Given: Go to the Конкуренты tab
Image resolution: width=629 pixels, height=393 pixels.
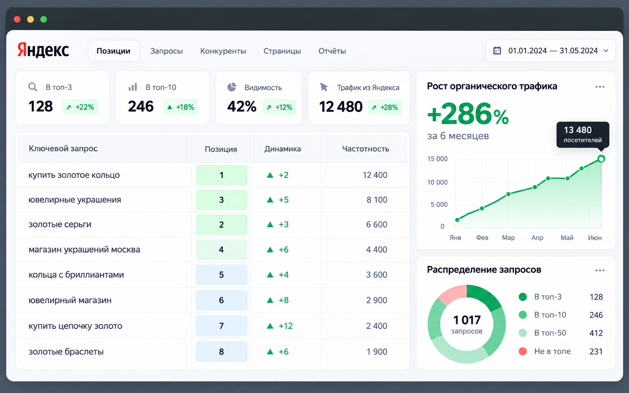Looking at the screenshot, I should click(223, 51).
